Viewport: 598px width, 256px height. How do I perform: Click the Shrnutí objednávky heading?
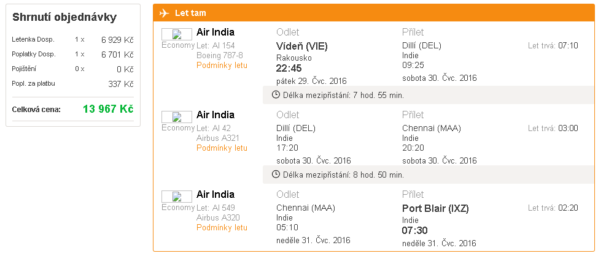pyautogui.click(x=64, y=18)
